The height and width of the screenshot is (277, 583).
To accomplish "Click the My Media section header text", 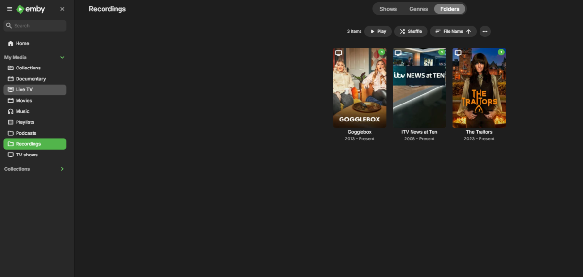I will coord(16,57).
